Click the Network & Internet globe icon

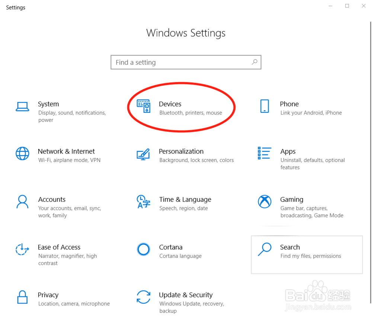pyautogui.click(x=22, y=153)
